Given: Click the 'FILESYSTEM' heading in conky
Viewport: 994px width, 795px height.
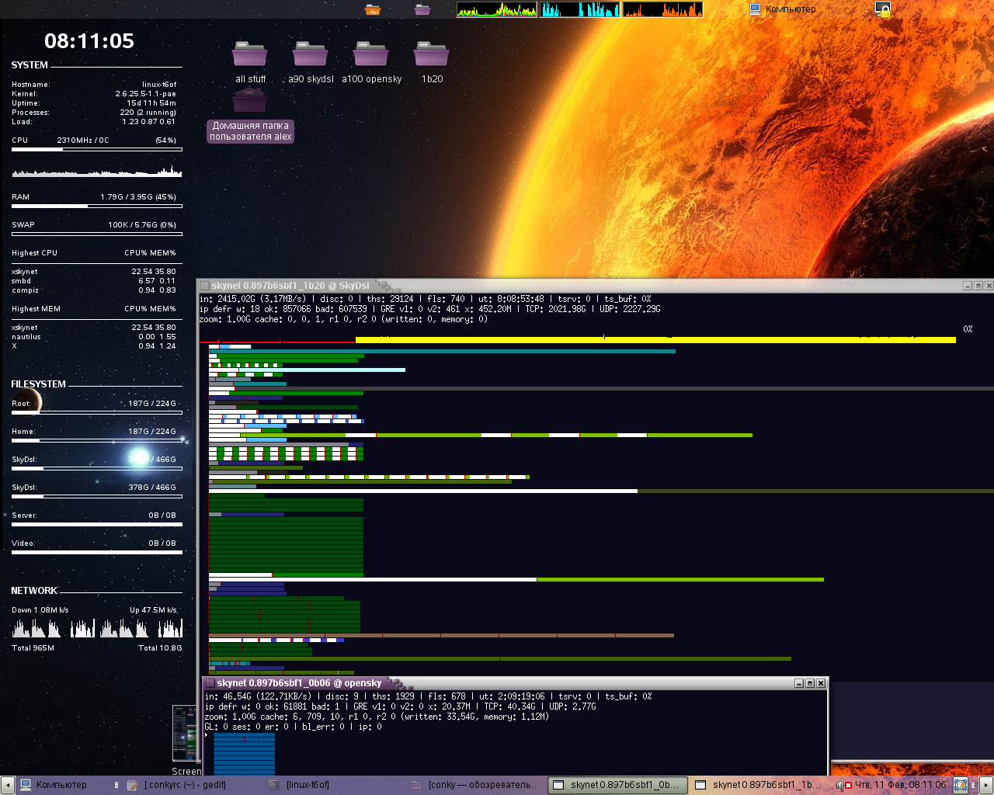Looking at the screenshot, I should tap(39, 384).
